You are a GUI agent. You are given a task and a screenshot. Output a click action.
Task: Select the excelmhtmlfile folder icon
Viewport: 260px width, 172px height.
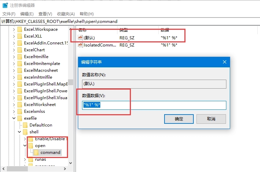[x=20, y=77]
